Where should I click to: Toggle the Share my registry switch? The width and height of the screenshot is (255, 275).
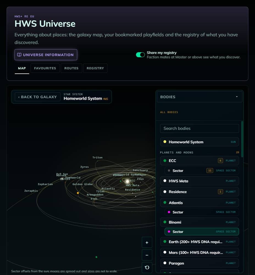140,55
